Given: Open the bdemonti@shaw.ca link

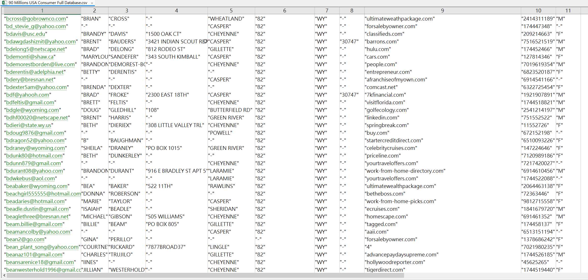Looking at the screenshot, I should 30,57.
